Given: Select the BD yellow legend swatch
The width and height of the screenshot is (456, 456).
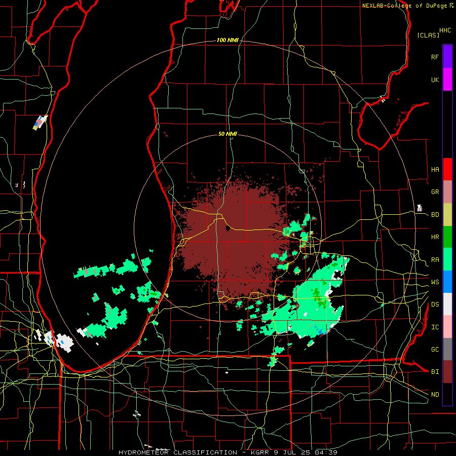Looking at the screenshot, I should tap(447, 214).
